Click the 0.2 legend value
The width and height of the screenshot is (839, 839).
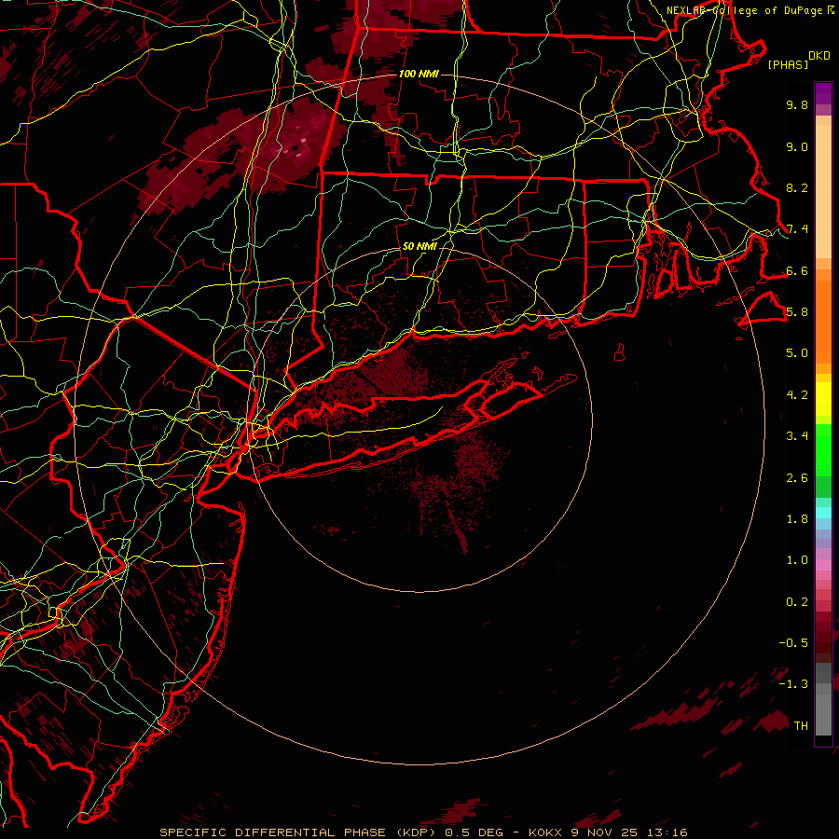point(797,602)
